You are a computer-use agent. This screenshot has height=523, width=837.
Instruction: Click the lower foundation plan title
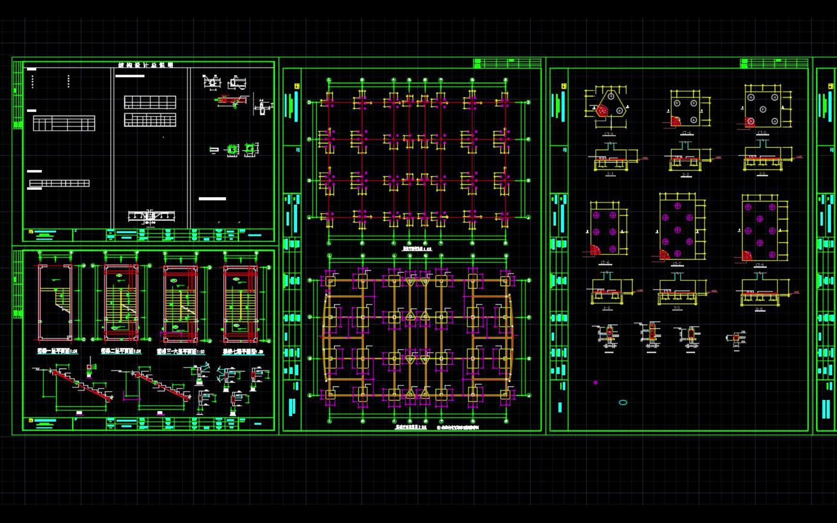click(411, 428)
